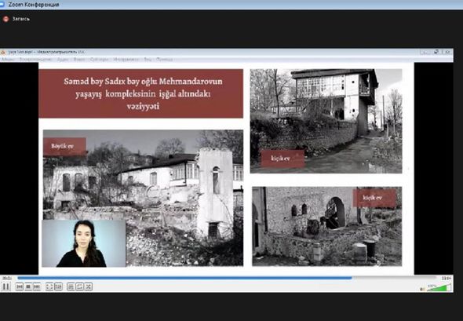Seek within the blue playback progress bar
This screenshot has width=463, height=321.
(x=227, y=278)
